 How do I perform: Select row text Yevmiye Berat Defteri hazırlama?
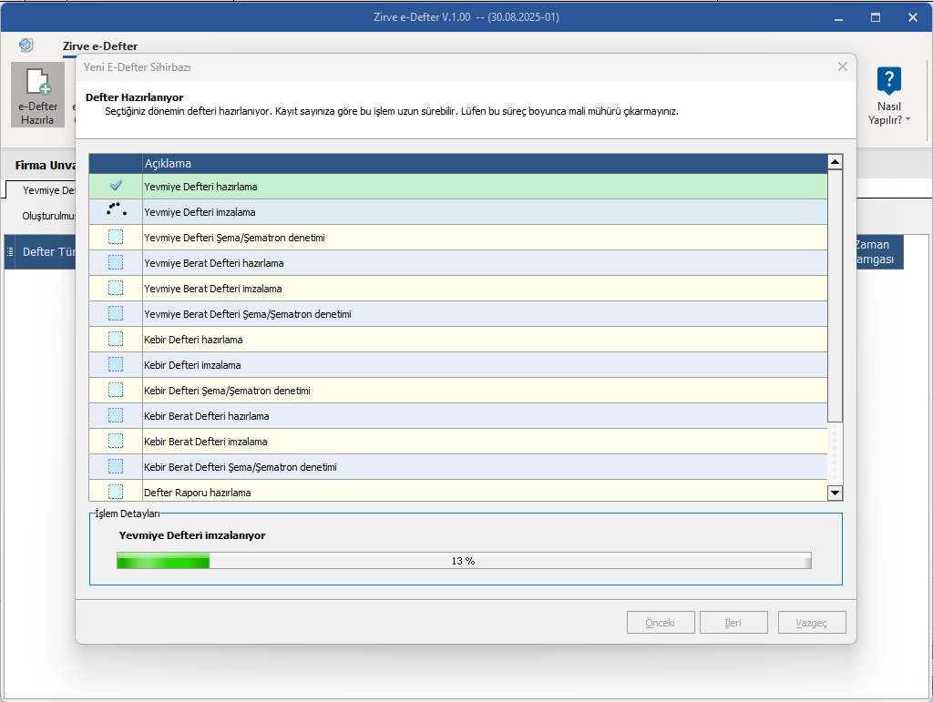[x=213, y=263]
